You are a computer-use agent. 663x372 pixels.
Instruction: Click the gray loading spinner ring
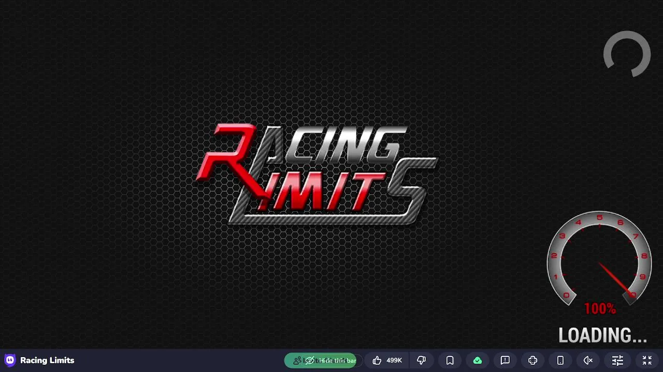(x=627, y=54)
